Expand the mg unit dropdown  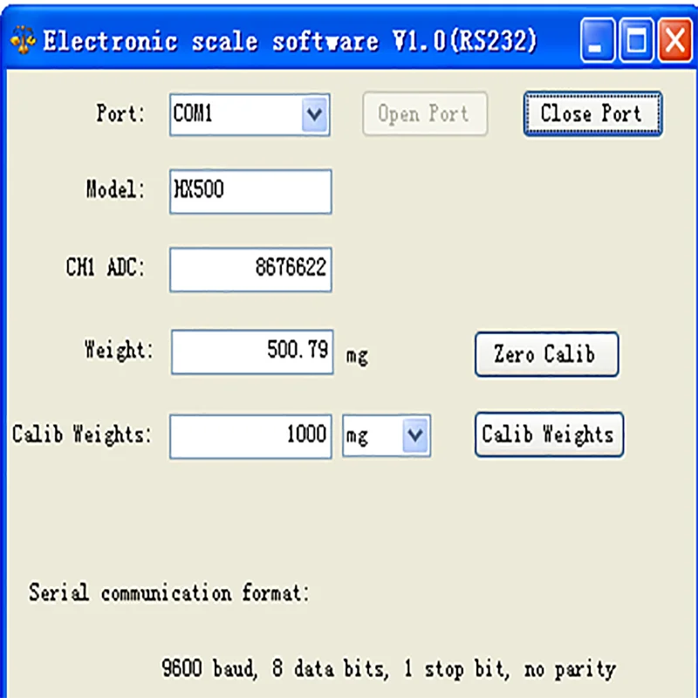[x=415, y=435]
